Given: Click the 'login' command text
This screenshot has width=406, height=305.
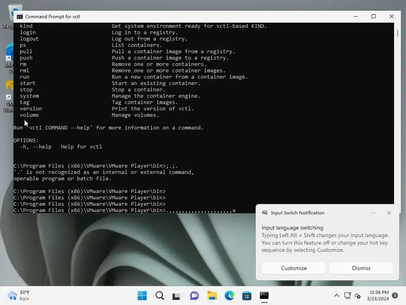Looking at the screenshot, I should tap(28, 33).
